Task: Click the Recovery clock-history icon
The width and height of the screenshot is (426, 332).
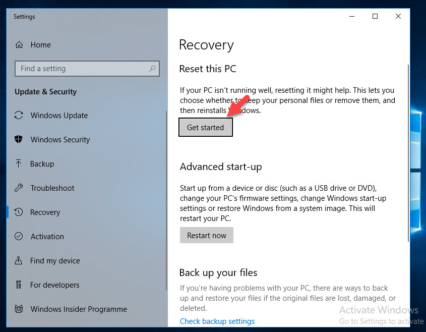Action: point(19,212)
